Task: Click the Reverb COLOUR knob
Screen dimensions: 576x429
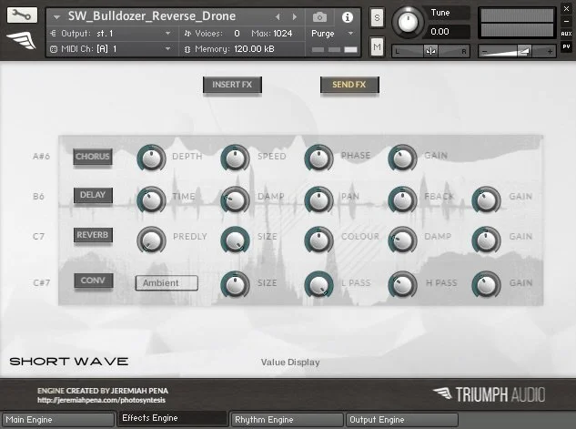Action: [x=318, y=240]
